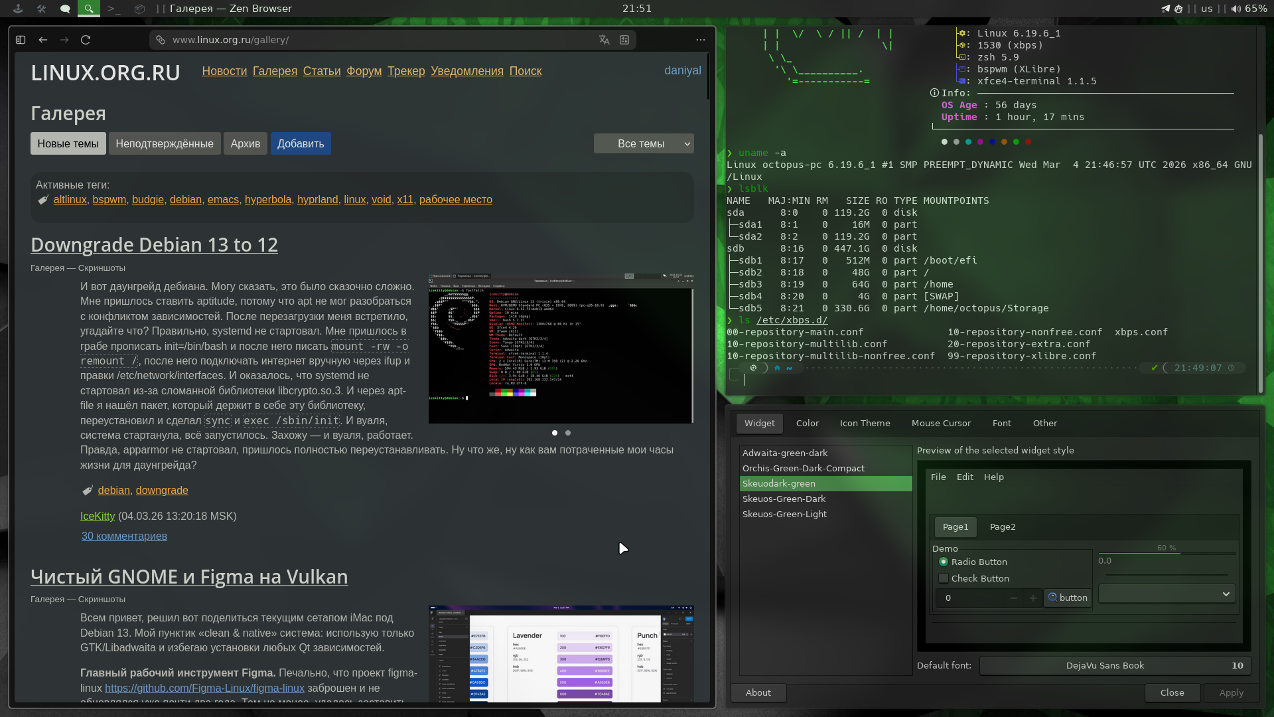The height and width of the screenshot is (717, 1274).
Task: Expand the empty preview combo box
Action: pyautogui.click(x=1167, y=594)
